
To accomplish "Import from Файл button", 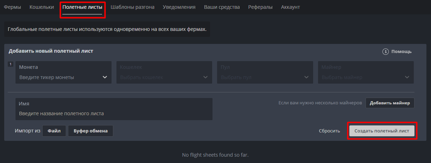I will [x=54, y=131].
